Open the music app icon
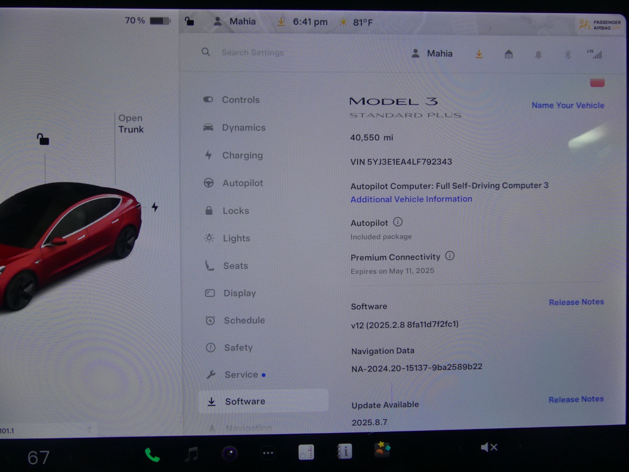Viewport: 629px width, 472px height. pyautogui.click(x=191, y=454)
